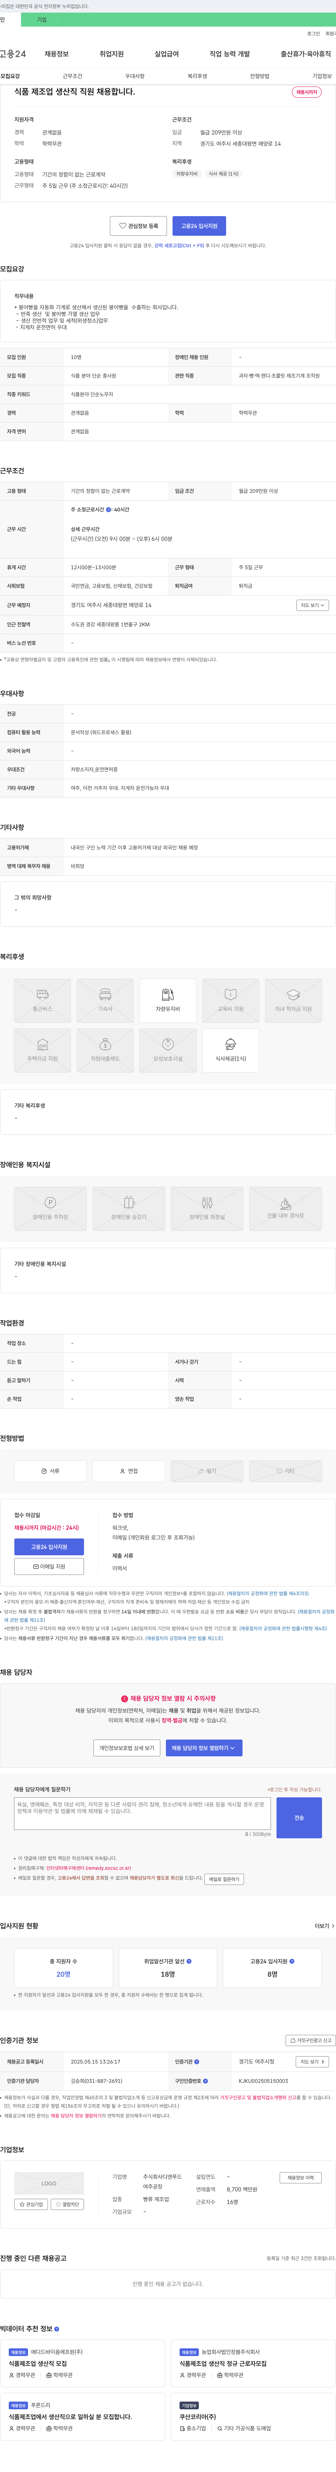The height and width of the screenshot is (2472, 336).
Task: Select the 자녀 학자금 지원 icon
Action: pyautogui.click(x=293, y=1000)
